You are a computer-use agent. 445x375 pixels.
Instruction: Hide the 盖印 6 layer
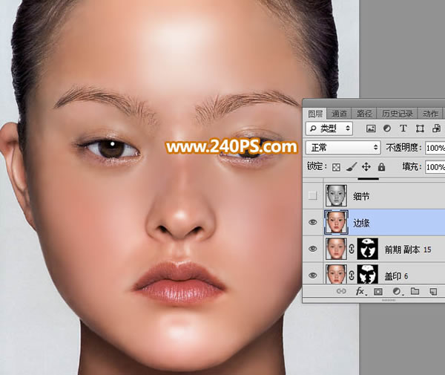tap(312, 275)
